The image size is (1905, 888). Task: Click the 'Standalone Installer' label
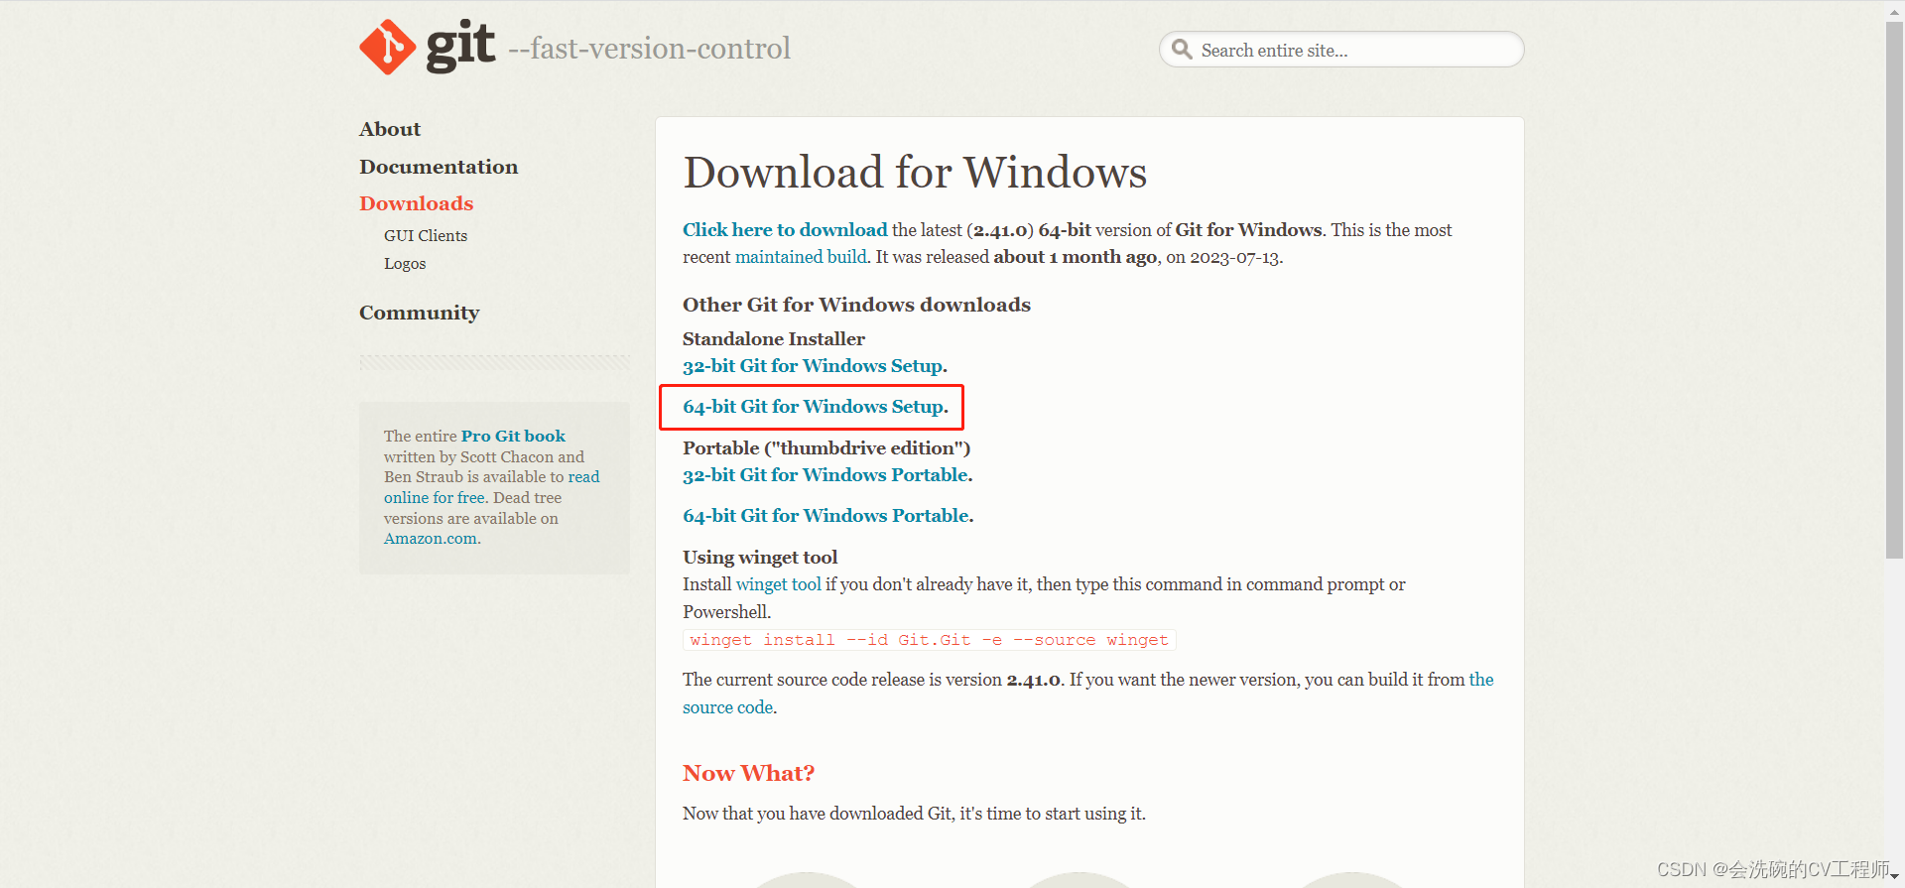774,339
